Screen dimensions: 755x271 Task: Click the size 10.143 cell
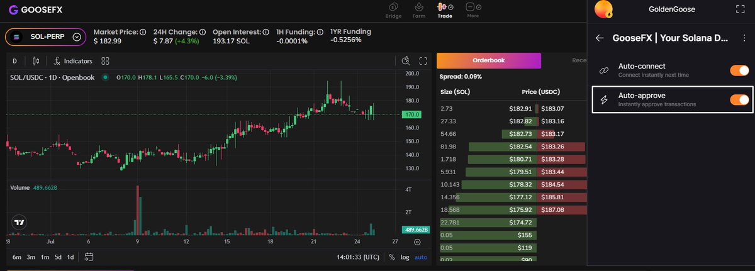(x=450, y=184)
